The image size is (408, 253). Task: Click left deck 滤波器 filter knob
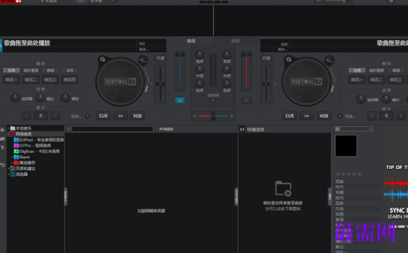pyautogui.click(x=15, y=98)
